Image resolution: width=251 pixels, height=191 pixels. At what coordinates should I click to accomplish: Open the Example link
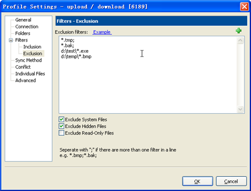102,32
